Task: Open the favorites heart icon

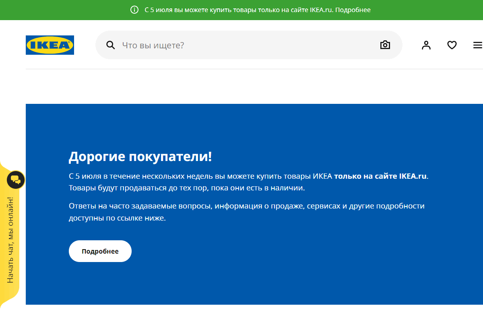Action: [452, 45]
